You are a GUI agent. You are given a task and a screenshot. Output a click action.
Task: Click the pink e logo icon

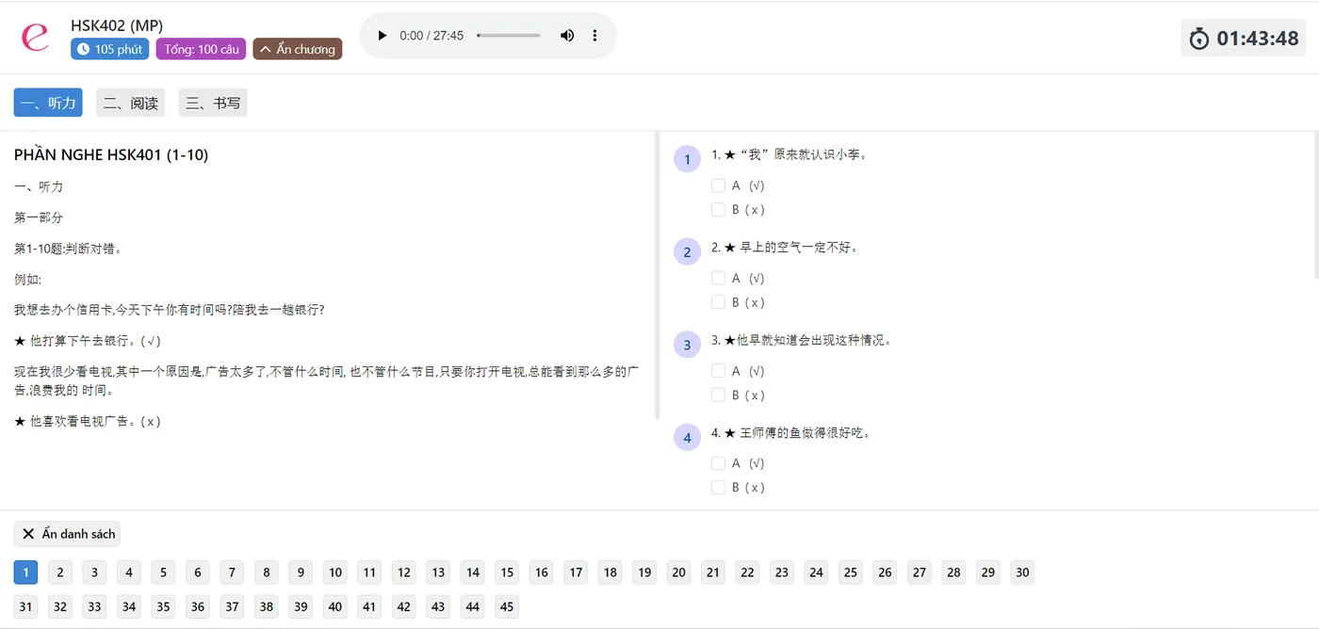coord(35,37)
